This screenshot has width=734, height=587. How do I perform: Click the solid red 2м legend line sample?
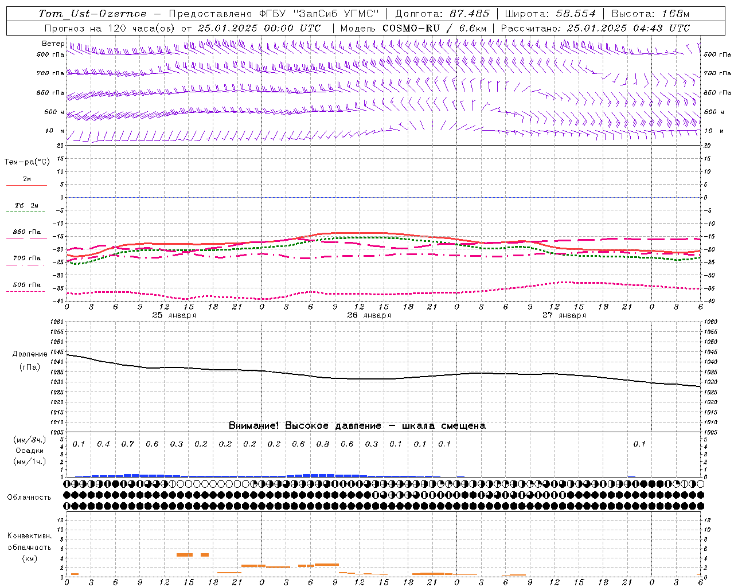pos(26,185)
